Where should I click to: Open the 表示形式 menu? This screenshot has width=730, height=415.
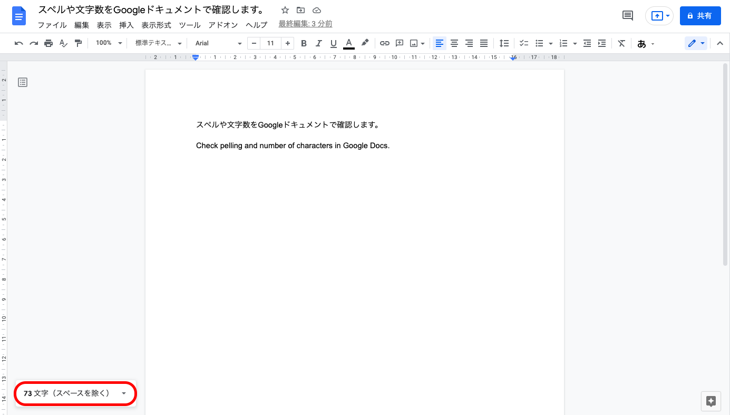(x=156, y=25)
